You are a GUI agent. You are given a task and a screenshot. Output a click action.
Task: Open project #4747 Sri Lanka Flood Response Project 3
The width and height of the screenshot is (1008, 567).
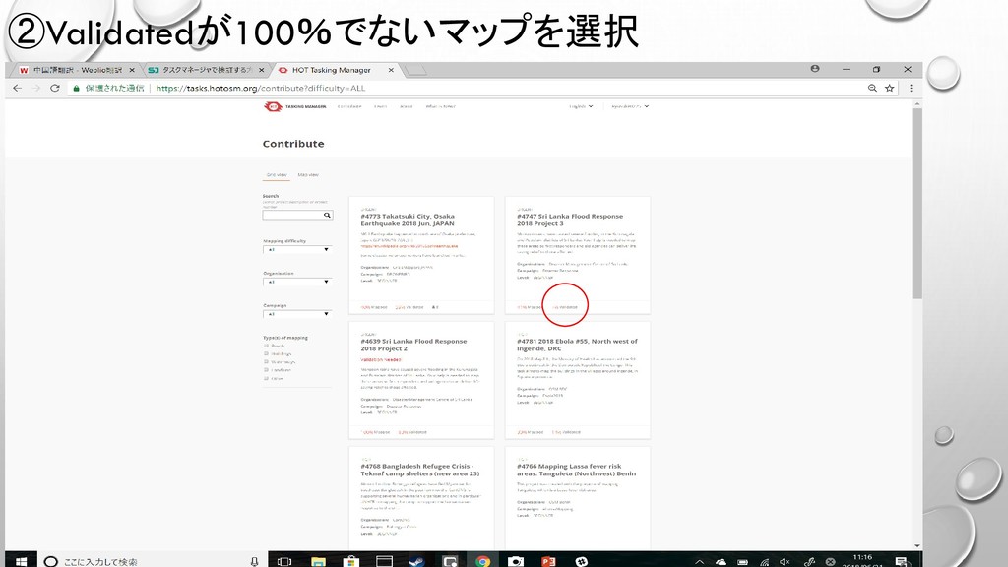click(x=570, y=220)
